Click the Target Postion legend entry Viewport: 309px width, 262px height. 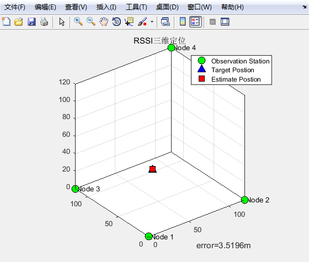click(x=233, y=70)
